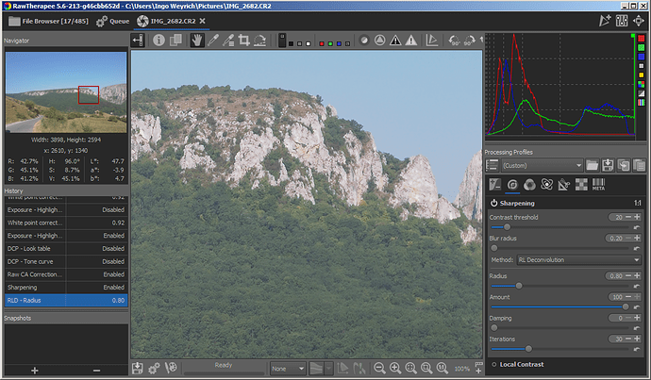Select the Crop tool

(243, 41)
